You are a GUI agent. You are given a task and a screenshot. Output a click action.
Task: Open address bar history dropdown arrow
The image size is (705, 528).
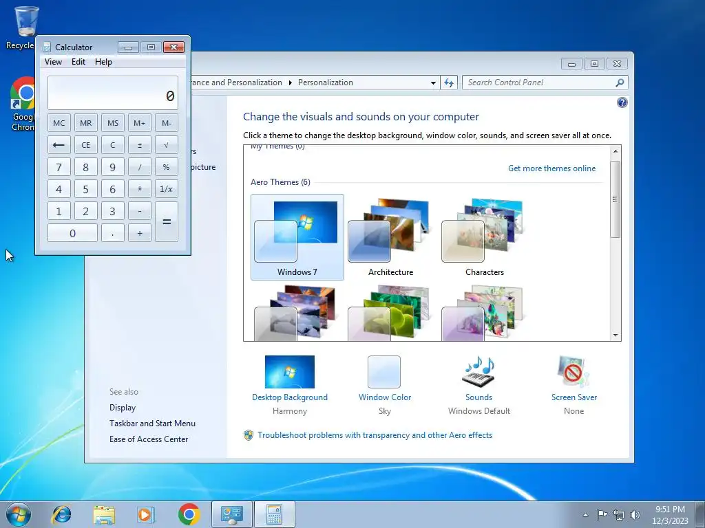pyautogui.click(x=433, y=82)
